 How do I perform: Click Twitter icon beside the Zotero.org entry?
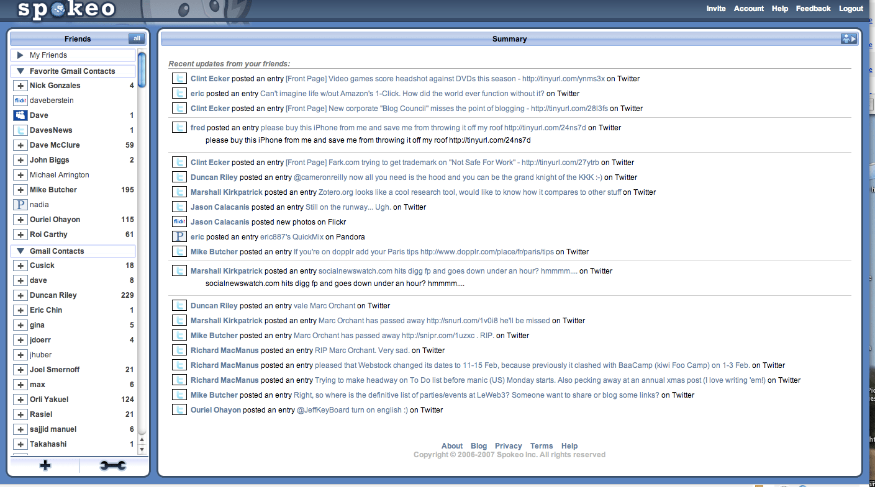tap(179, 192)
